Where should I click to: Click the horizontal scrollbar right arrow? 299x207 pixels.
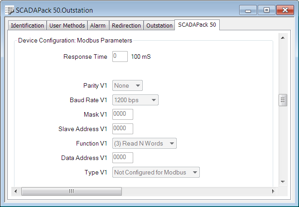273,191
